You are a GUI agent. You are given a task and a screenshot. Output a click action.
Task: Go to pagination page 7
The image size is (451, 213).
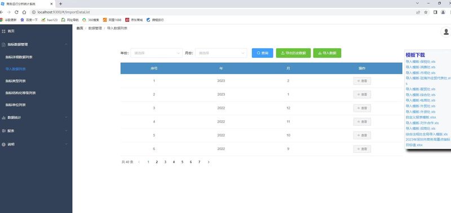point(199,162)
